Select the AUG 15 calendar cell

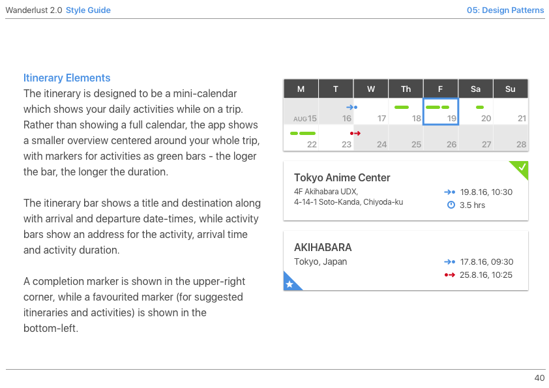coord(301,112)
